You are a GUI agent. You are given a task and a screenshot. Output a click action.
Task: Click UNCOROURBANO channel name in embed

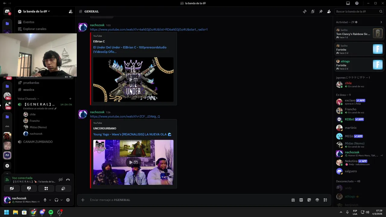pyautogui.click(x=105, y=128)
